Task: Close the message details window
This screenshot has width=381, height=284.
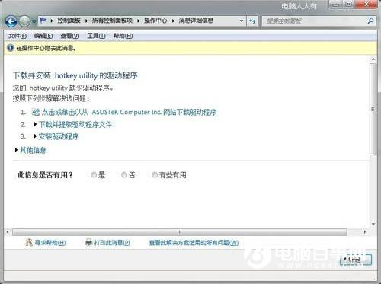Action: 366,5
